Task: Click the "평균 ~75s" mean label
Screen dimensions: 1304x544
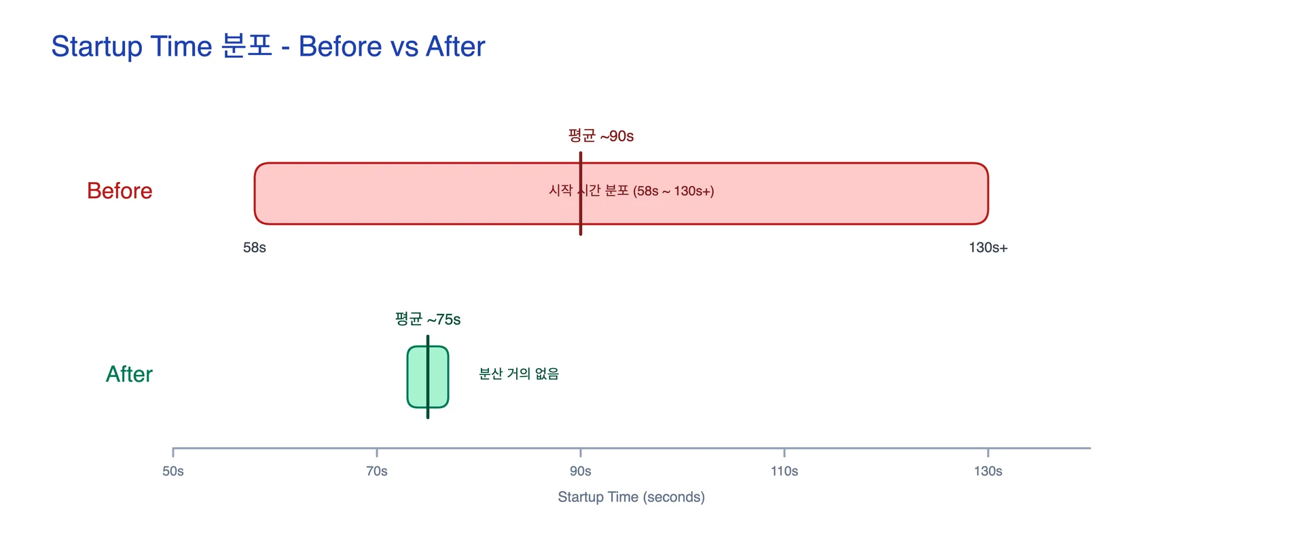Action: pyautogui.click(x=428, y=319)
